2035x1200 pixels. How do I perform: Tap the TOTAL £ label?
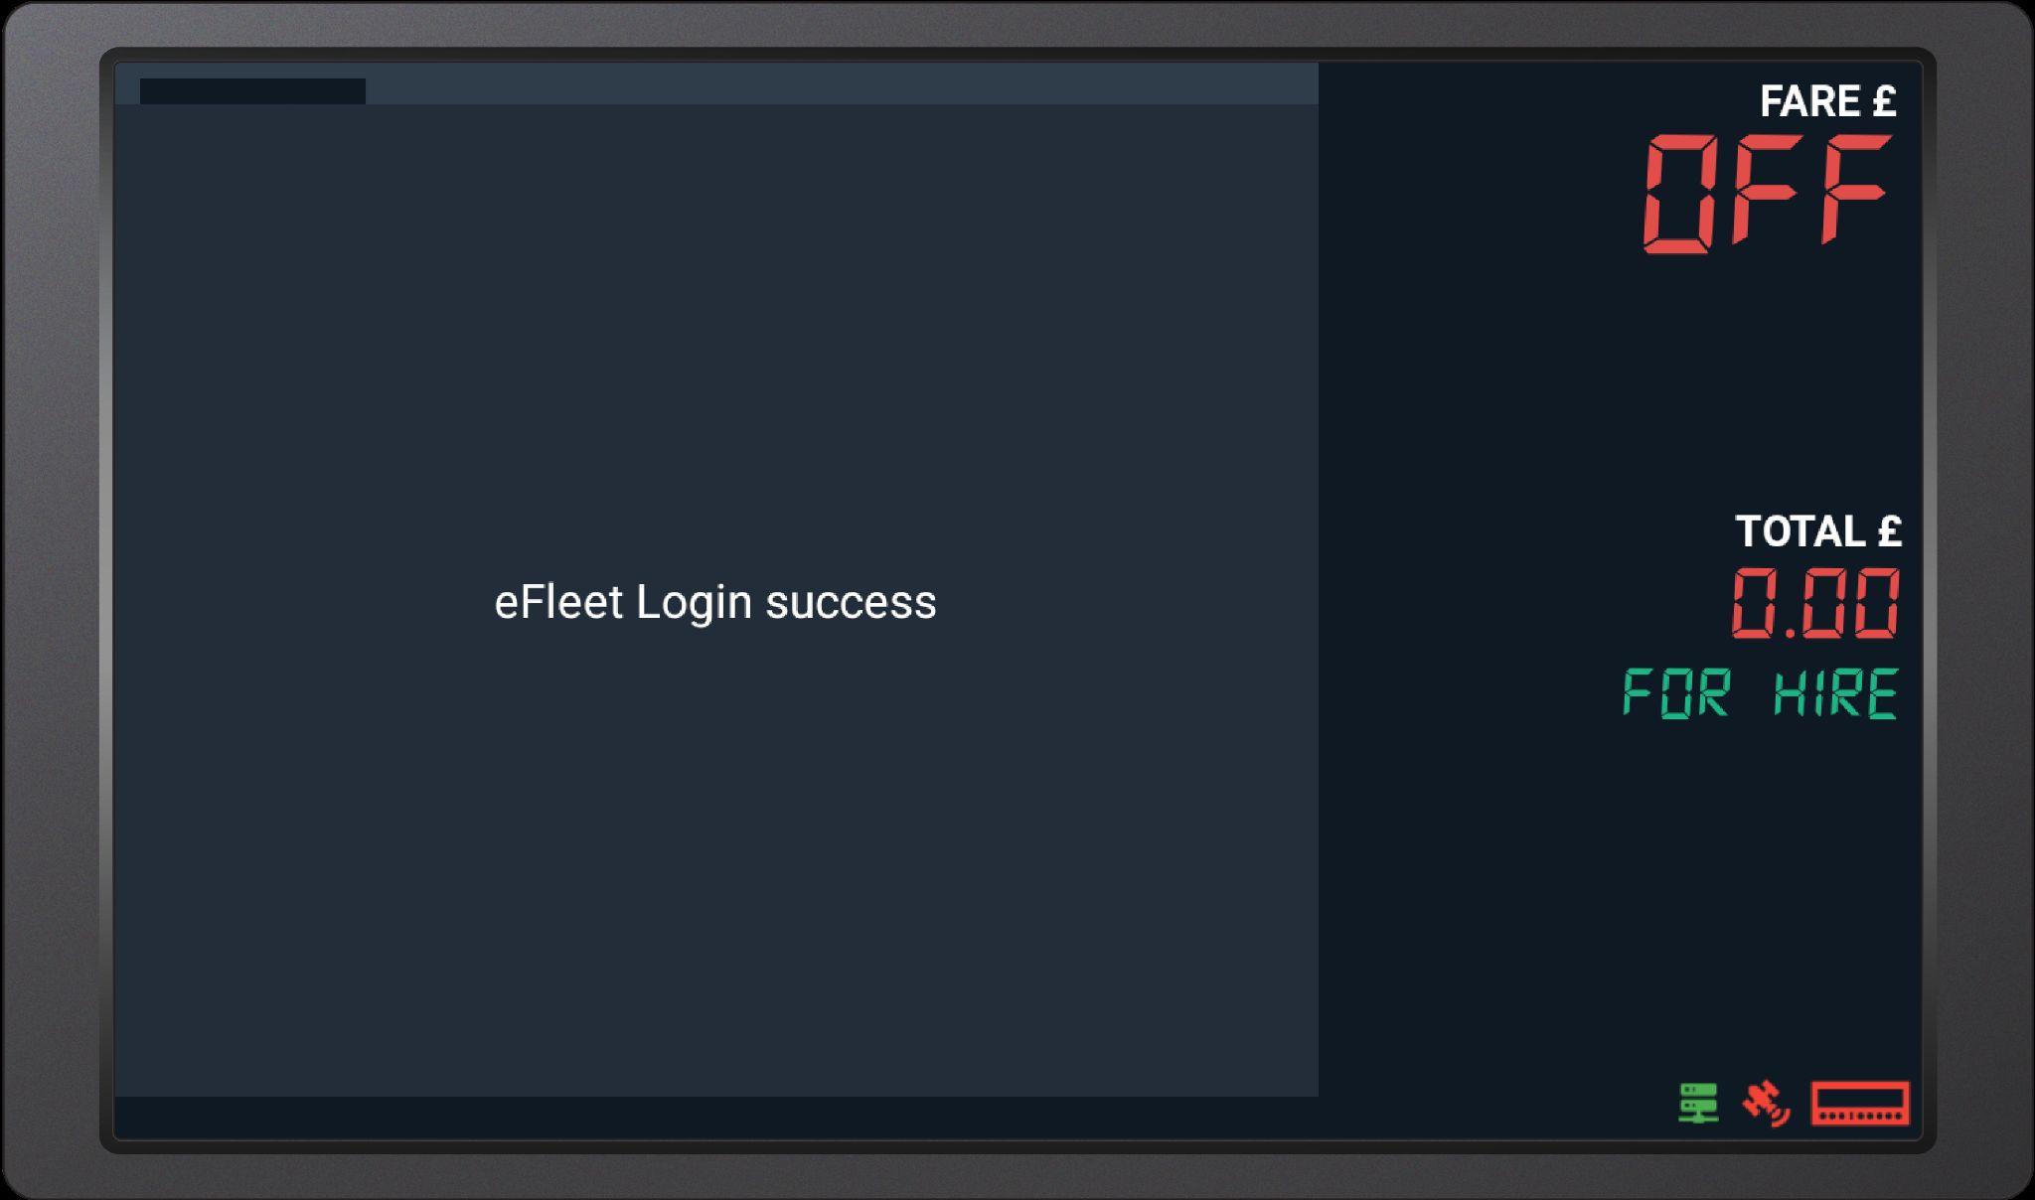[1817, 531]
